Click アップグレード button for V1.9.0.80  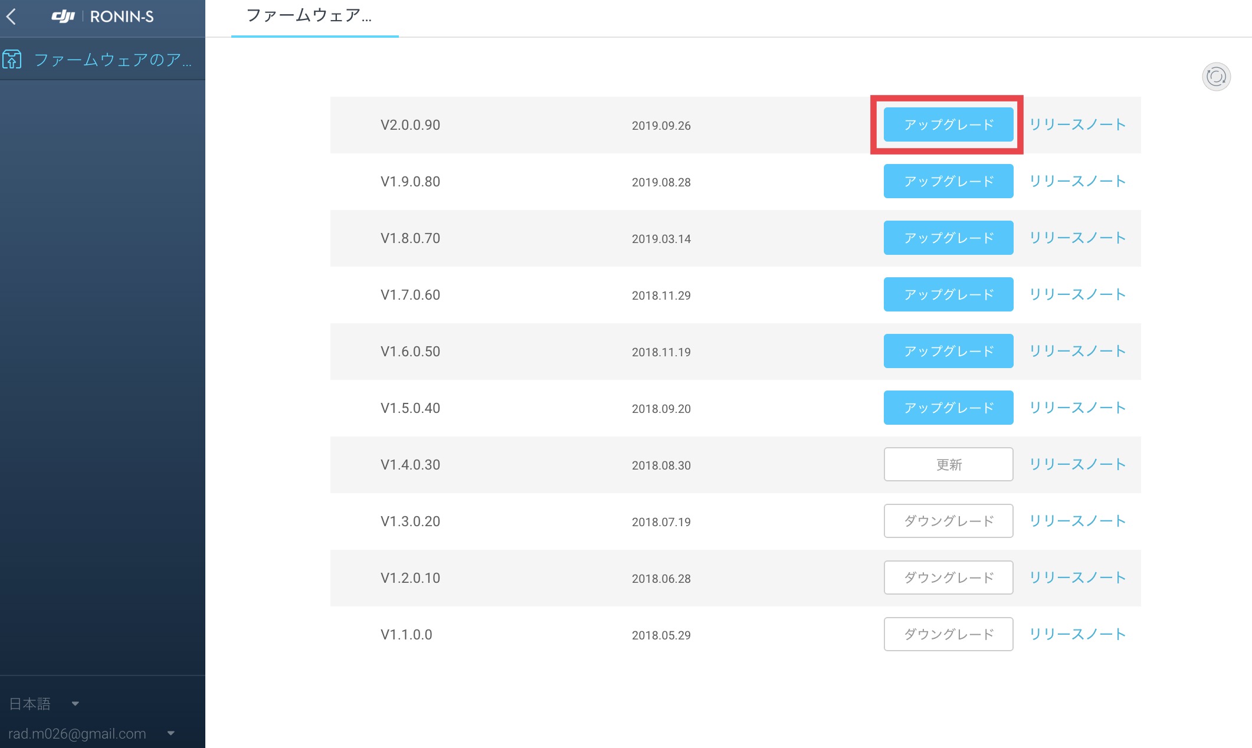click(948, 181)
